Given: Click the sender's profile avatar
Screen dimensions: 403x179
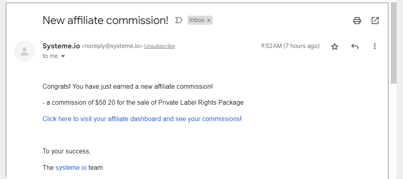Looking at the screenshot, I should point(24,51).
